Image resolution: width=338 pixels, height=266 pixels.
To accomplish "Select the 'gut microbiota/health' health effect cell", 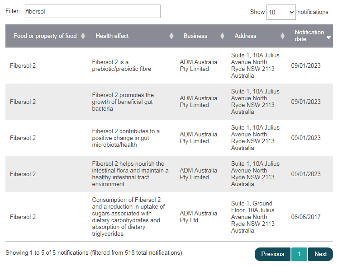I will coord(125,138).
